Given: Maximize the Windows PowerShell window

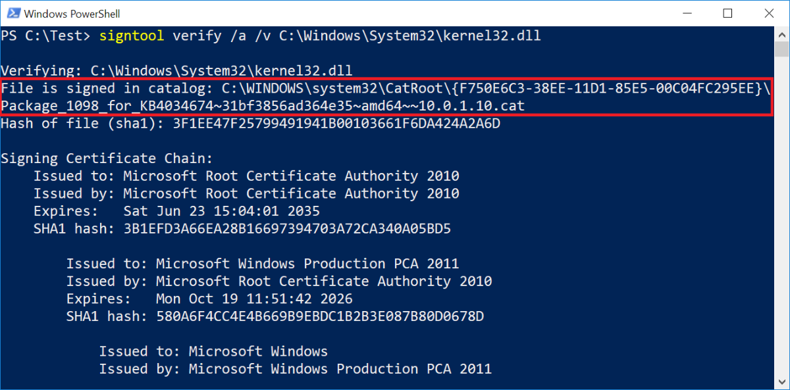Looking at the screenshot, I should 727,13.
